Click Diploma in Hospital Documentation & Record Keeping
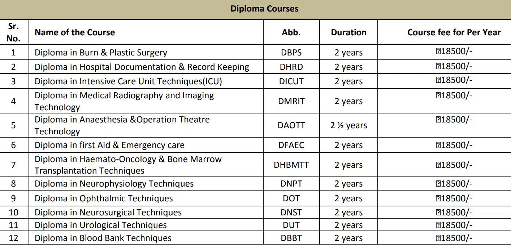 [142, 67]
